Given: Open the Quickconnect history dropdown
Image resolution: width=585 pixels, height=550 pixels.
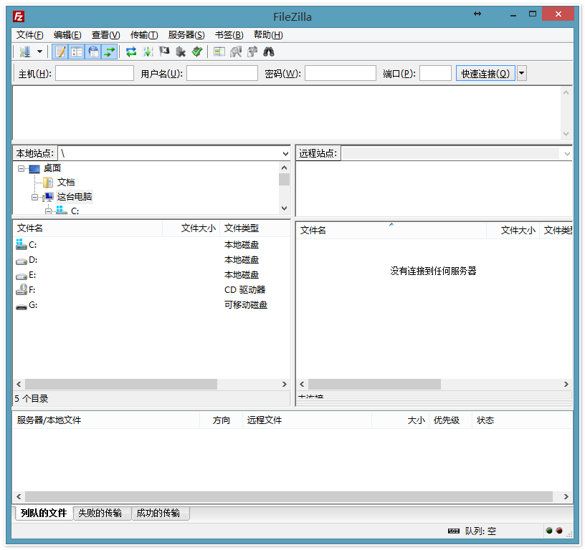Looking at the screenshot, I should 521,72.
